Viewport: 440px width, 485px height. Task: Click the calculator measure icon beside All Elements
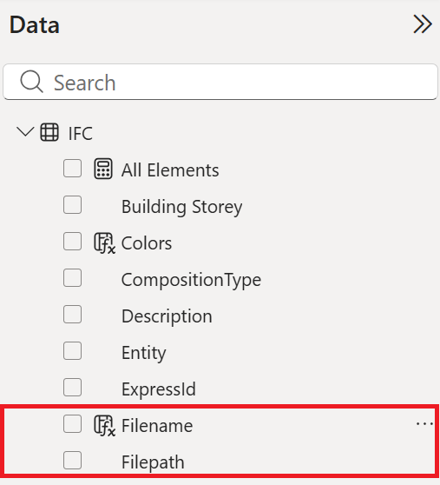click(x=103, y=169)
